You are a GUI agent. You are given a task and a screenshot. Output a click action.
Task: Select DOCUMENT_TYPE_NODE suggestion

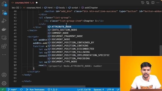(x=84, y=62)
